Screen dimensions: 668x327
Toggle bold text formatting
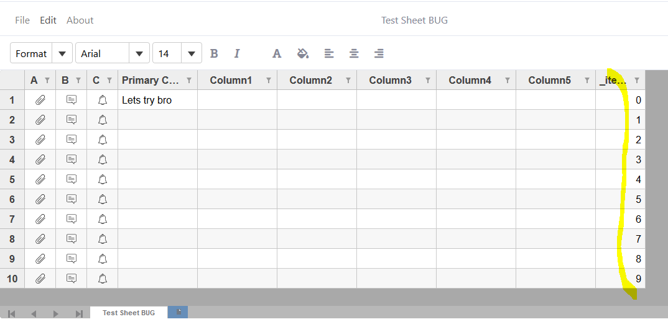click(x=214, y=53)
